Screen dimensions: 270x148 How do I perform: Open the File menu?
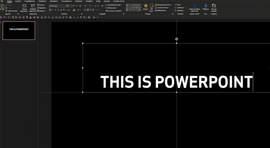tap(2, 1)
